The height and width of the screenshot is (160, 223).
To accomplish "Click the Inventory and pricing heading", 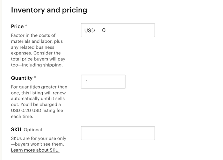I will [x=49, y=10].
